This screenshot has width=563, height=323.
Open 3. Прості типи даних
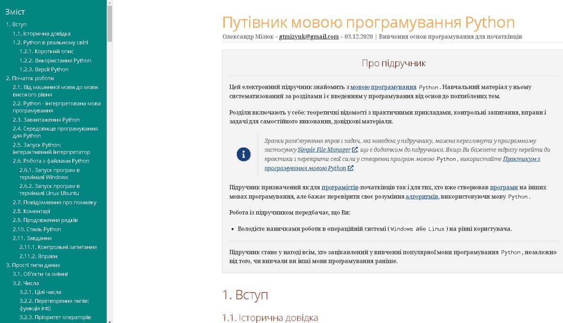click(x=33, y=265)
